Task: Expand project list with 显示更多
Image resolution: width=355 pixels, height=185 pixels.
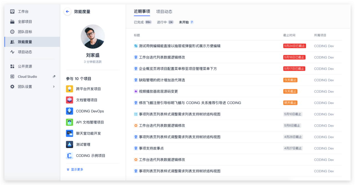Action: [x=75, y=169]
